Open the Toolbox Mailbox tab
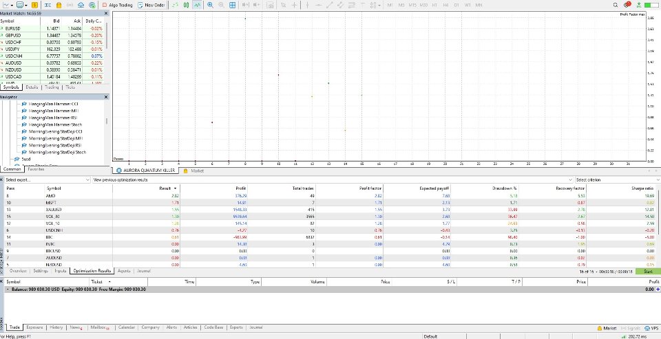661x339 pixels. coord(99,327)
